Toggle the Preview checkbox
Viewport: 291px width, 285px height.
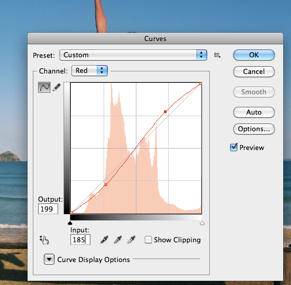point(234,147)
